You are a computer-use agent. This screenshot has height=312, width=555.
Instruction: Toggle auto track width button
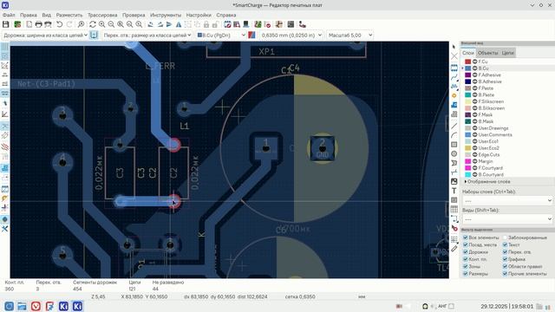[x=94, y=35]
